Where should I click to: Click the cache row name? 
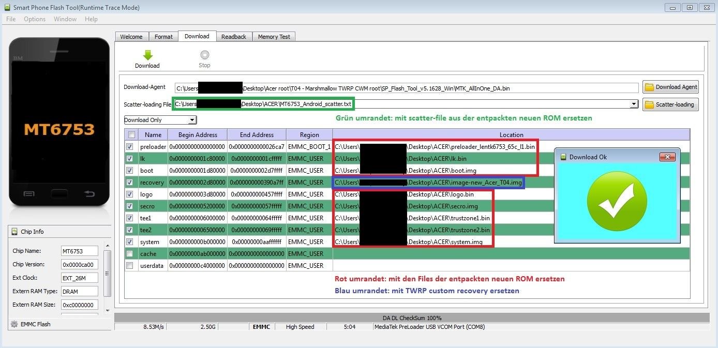coord(148,254)
